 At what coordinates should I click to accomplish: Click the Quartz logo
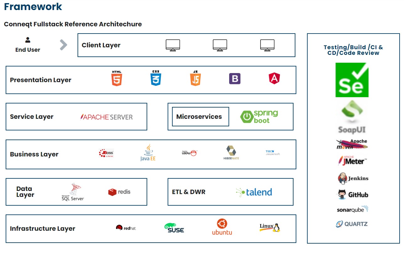(352, 224)
